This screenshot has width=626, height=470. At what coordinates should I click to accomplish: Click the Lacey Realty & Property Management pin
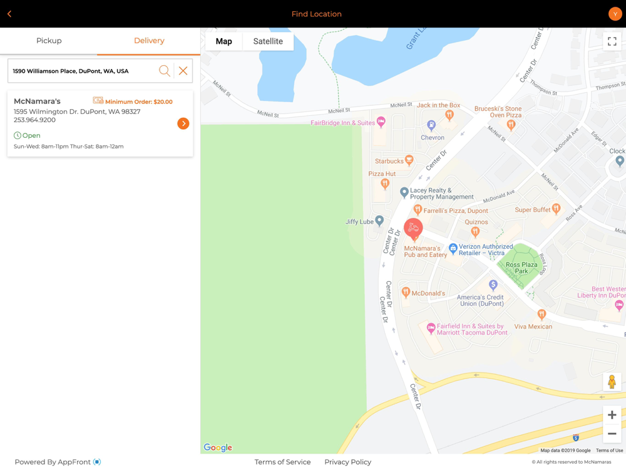[x=404, y=192]
